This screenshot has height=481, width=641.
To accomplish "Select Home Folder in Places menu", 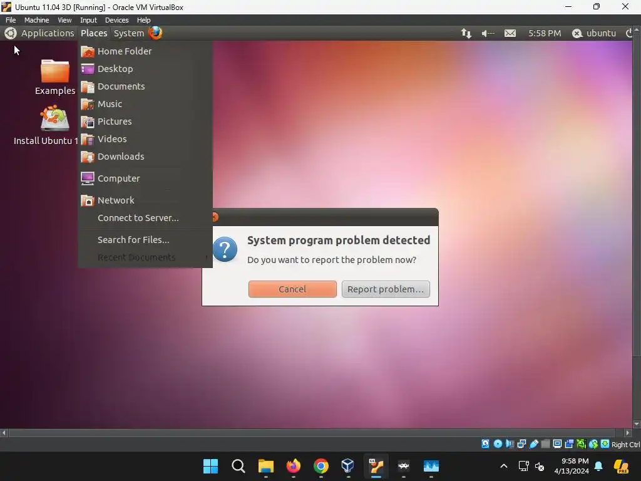I will tap(145, 51).
